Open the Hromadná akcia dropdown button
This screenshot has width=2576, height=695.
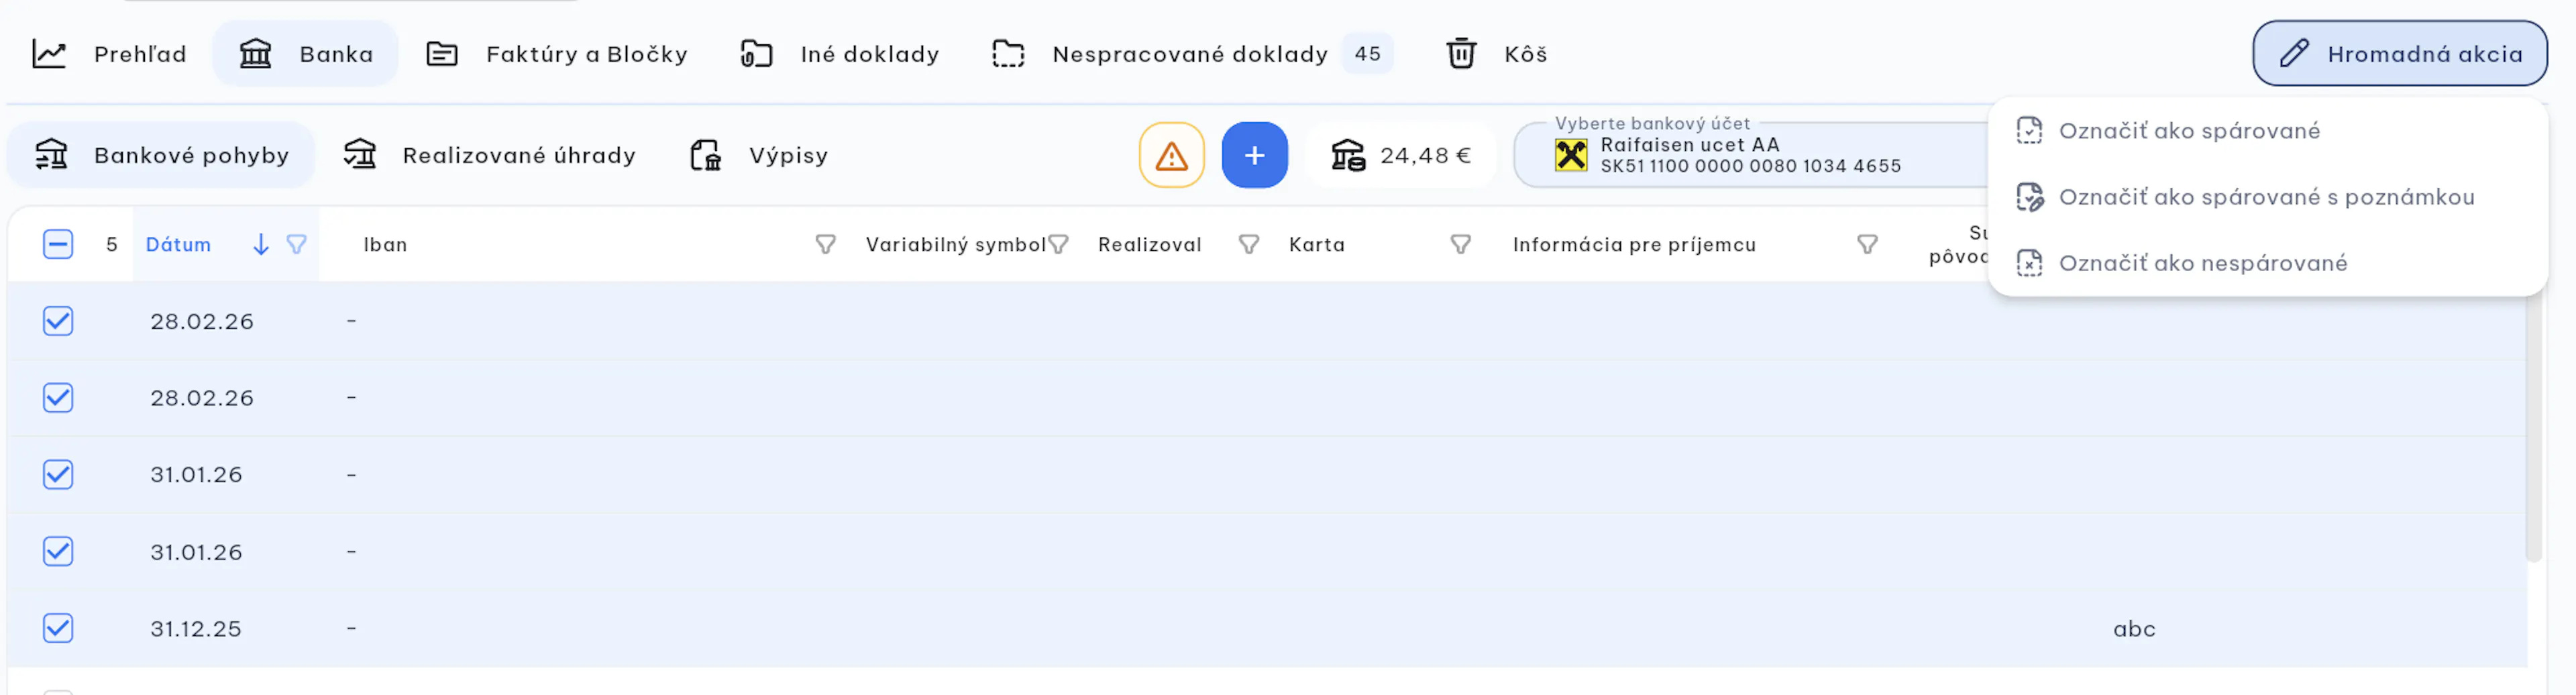2399,53
